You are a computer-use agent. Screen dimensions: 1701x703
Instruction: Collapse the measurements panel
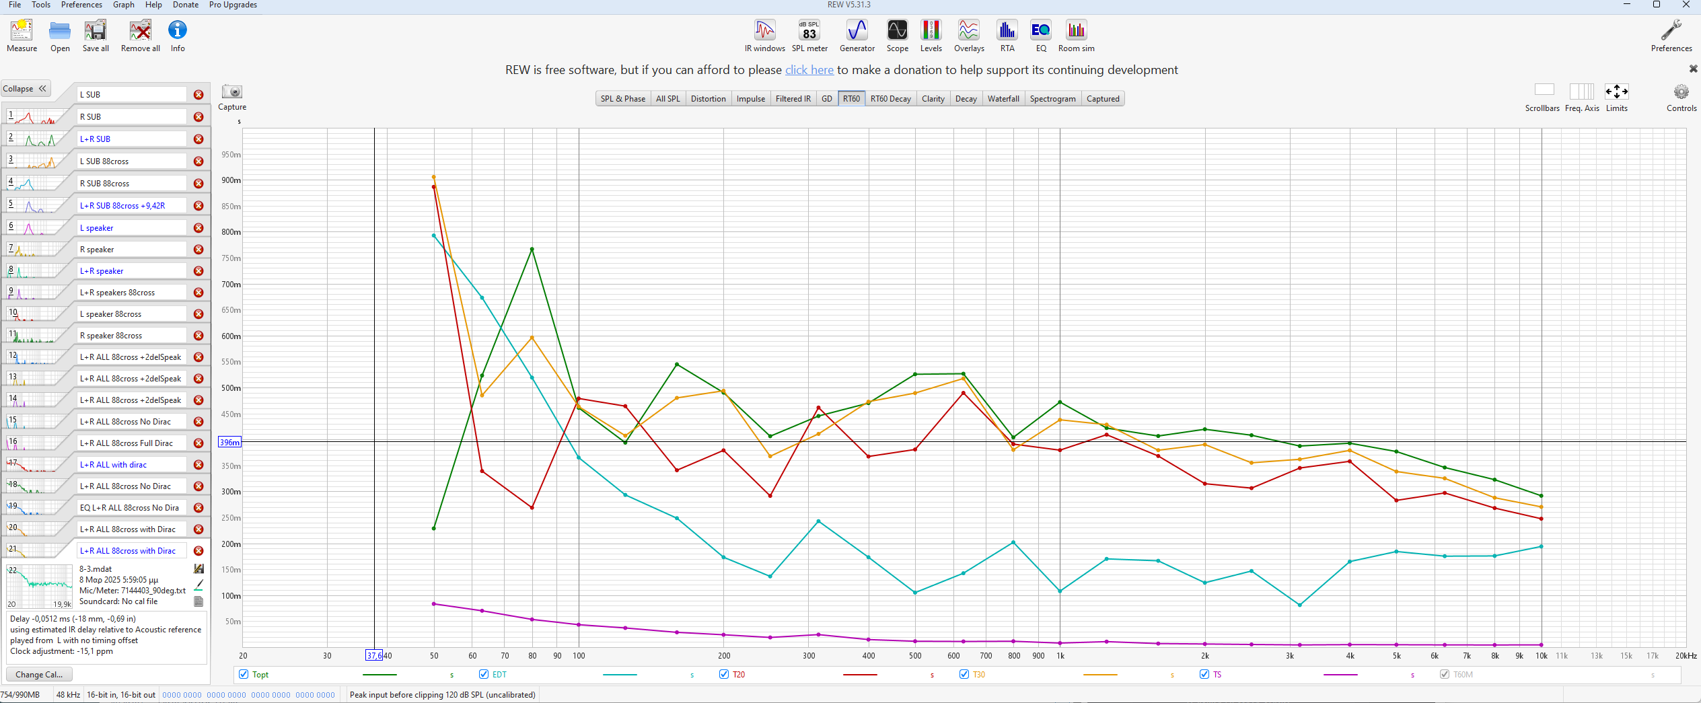(25, 89)
